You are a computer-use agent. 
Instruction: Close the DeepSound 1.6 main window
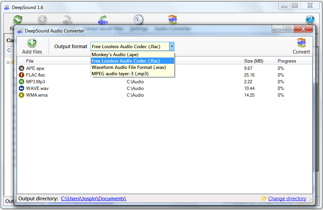(310, 6)
